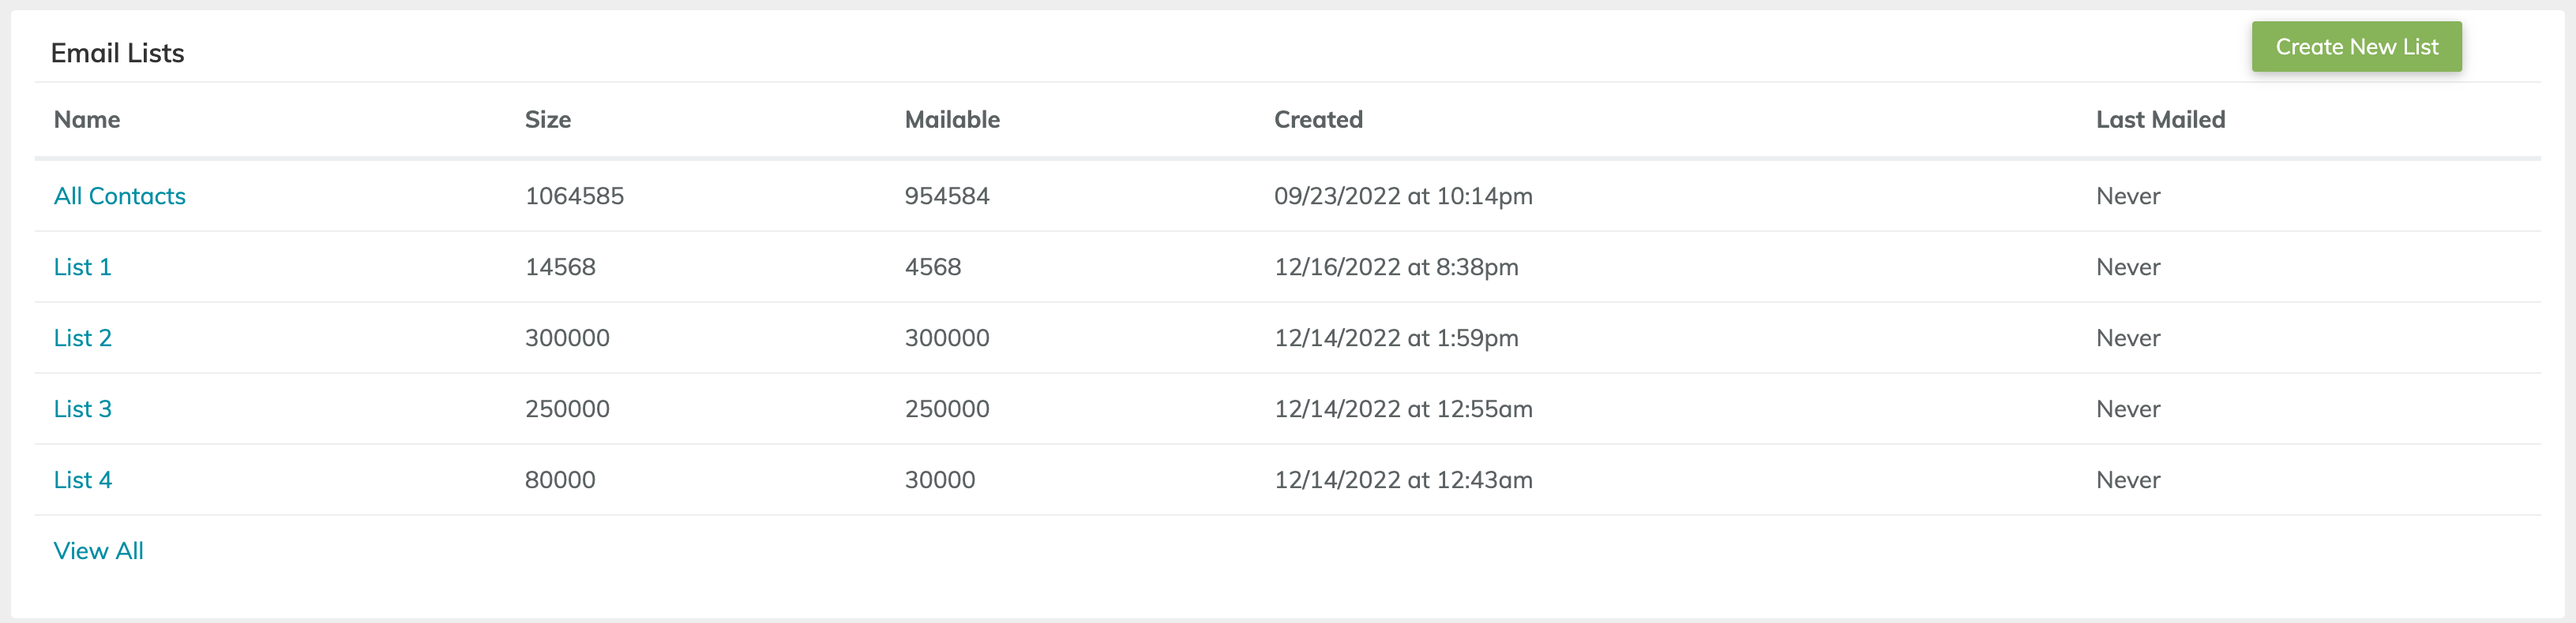Click the Name column header

click(x=87, y=120)
